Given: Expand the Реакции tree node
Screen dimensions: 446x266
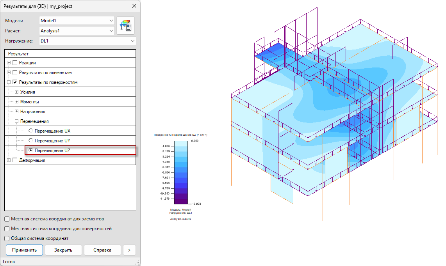Looking at the screenshot, I should click(9, 63).
